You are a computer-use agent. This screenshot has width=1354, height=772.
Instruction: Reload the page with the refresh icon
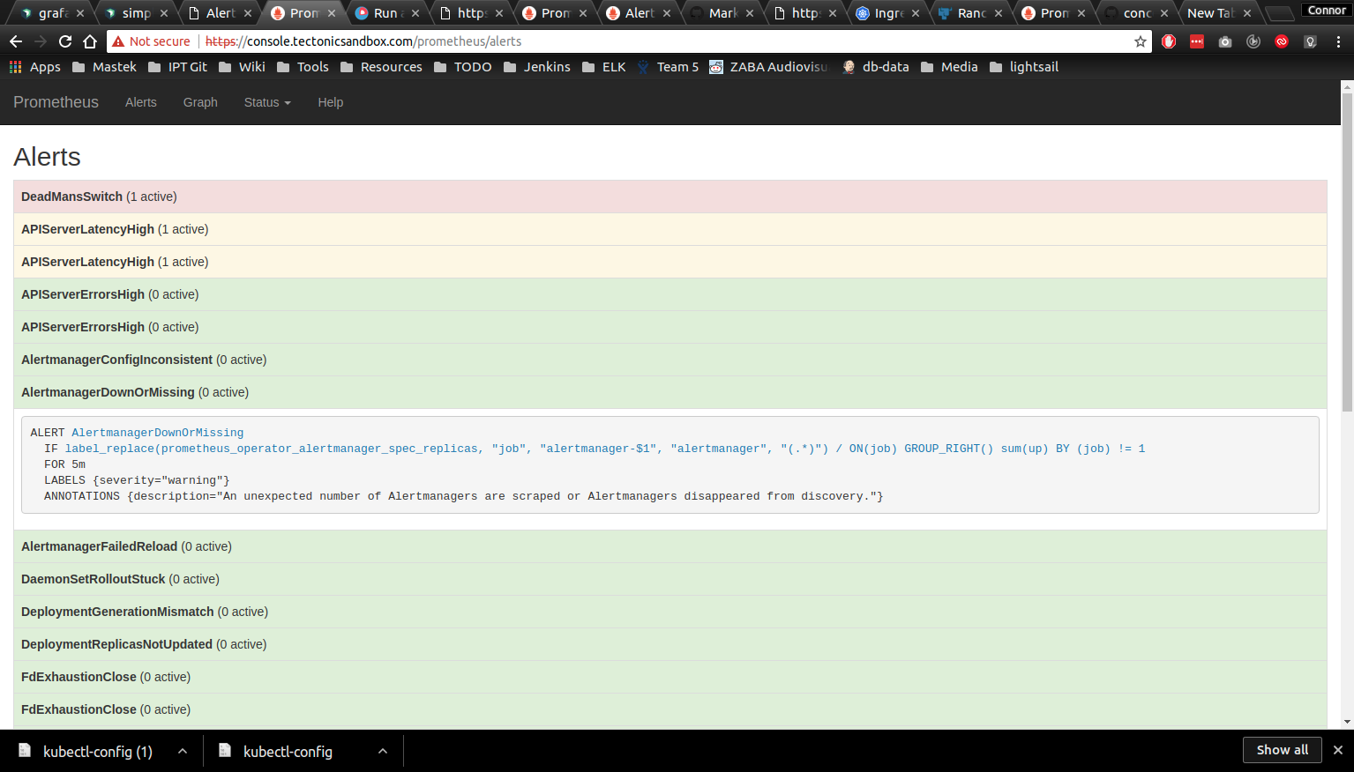click(65, 41)
